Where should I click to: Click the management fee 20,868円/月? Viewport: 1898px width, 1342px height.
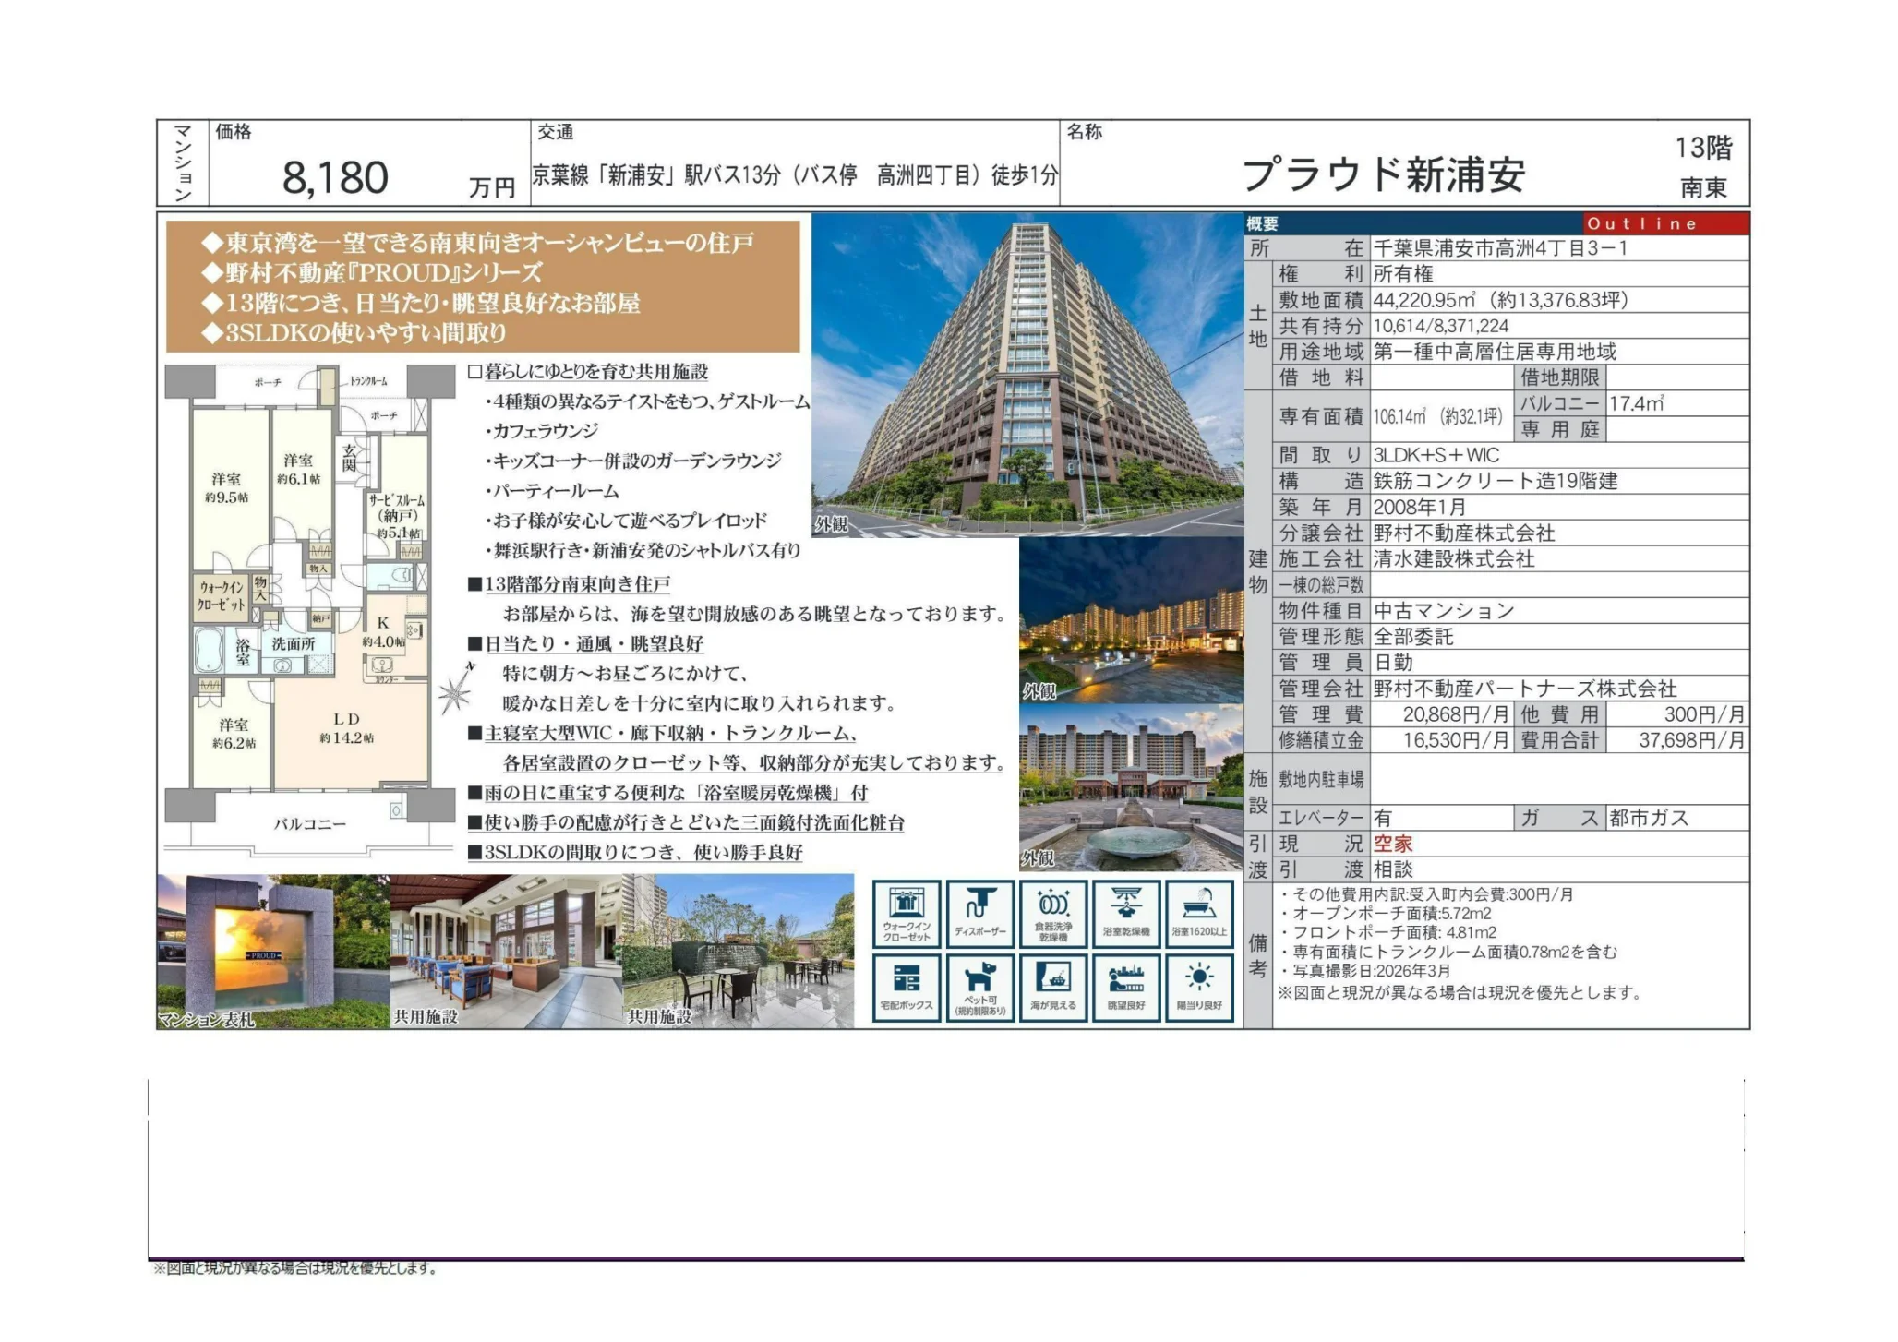pos(1456,714)
